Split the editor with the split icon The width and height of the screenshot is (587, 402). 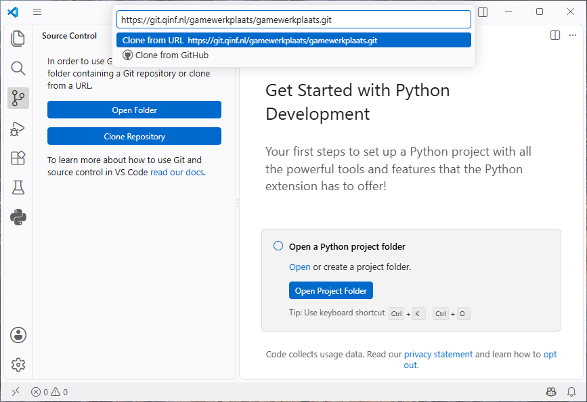(x=555, y=35)
